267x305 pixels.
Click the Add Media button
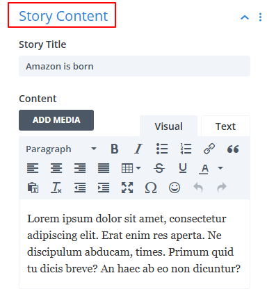pyautogui.click(x=56, y=120)
